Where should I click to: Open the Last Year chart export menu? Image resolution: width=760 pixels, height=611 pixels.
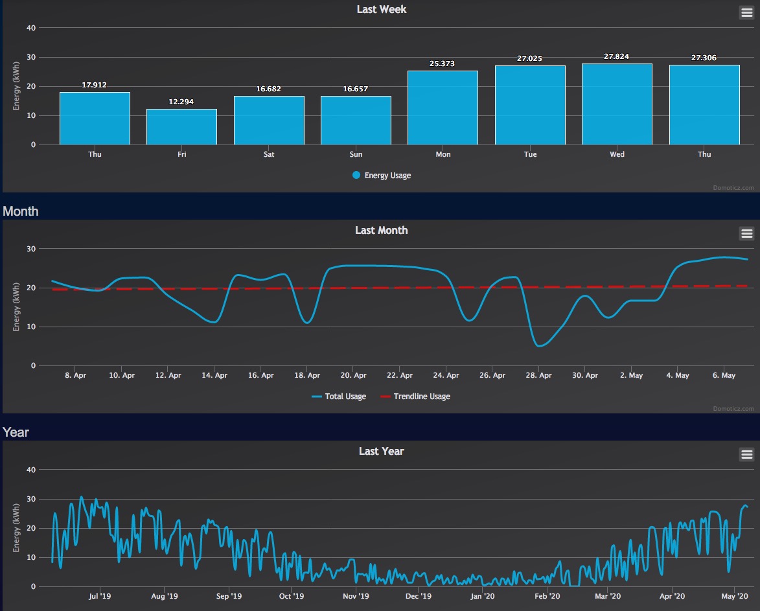pyautogui.click(x=747, y=454)
